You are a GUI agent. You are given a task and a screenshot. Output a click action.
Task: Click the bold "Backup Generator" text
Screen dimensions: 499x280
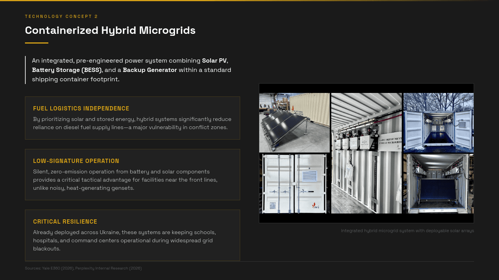pos(150,70)
